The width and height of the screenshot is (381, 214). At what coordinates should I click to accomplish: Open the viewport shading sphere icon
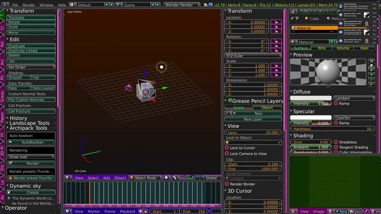click(x=167, y=178)
